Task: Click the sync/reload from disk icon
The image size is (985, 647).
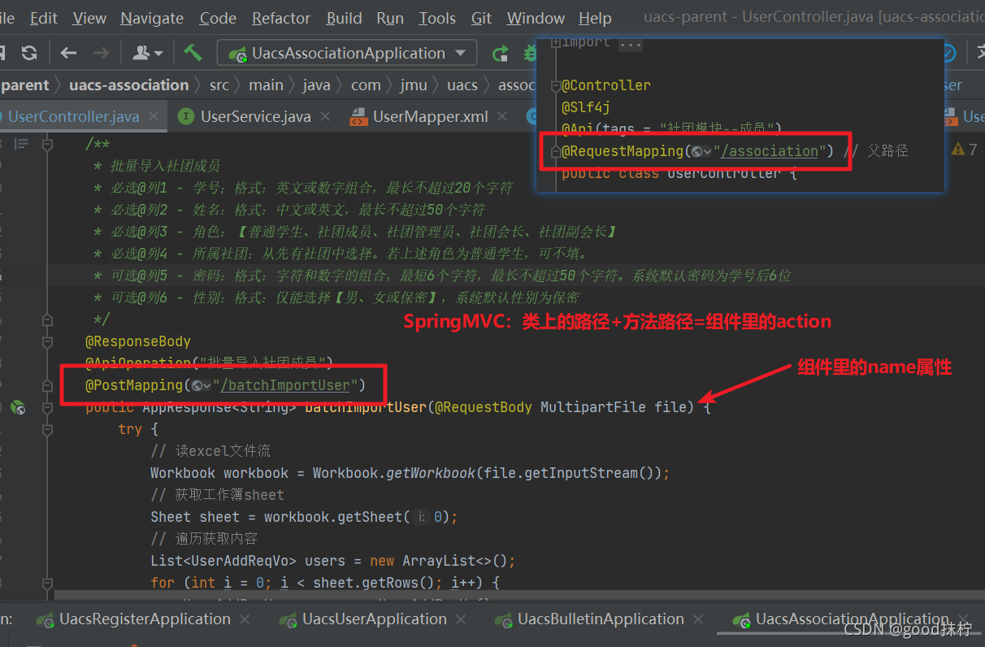Action: click(x=29, y=53)
